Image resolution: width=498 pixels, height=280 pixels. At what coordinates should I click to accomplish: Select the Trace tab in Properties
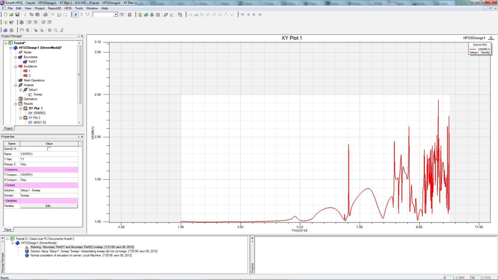coord(7,230)
